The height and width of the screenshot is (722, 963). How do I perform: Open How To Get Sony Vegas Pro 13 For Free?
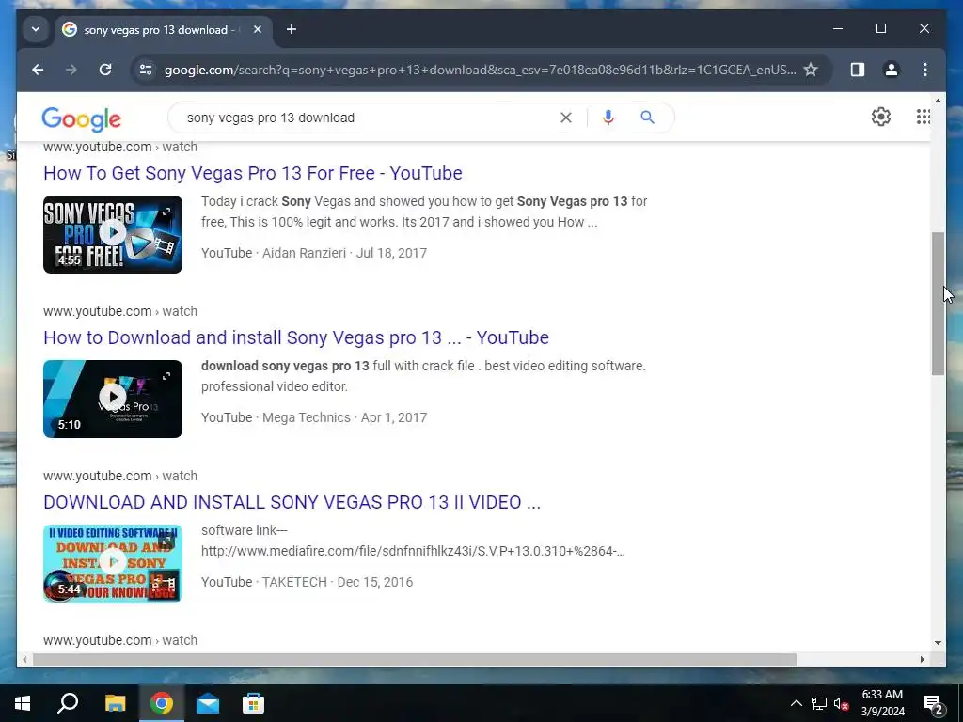tap(252, 173)
